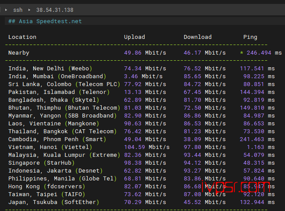Click Hanoi upload value 104.59
The width and height of the screenshot is (285, 211).
pos(135,147)
